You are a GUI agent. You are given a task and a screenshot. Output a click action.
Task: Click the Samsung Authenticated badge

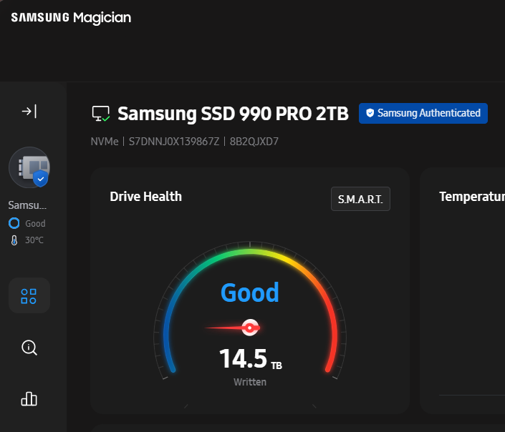pos(423,113)
